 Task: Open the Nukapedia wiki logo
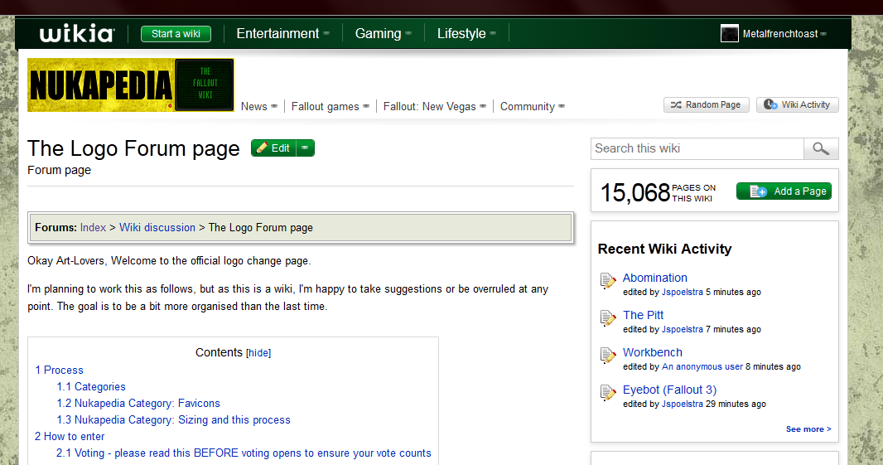click(x=131, y=85)
